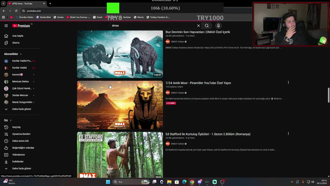This screenshot has height=186, width=330.
Task: Click DMAX Türkiye avatar under Ed Stafford video
Action: click(x=168, y=144)
